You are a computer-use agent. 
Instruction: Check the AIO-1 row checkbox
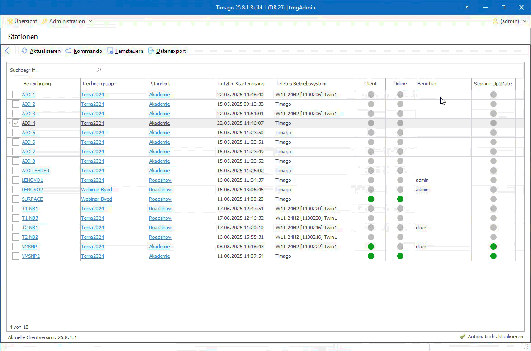(16, 95)
